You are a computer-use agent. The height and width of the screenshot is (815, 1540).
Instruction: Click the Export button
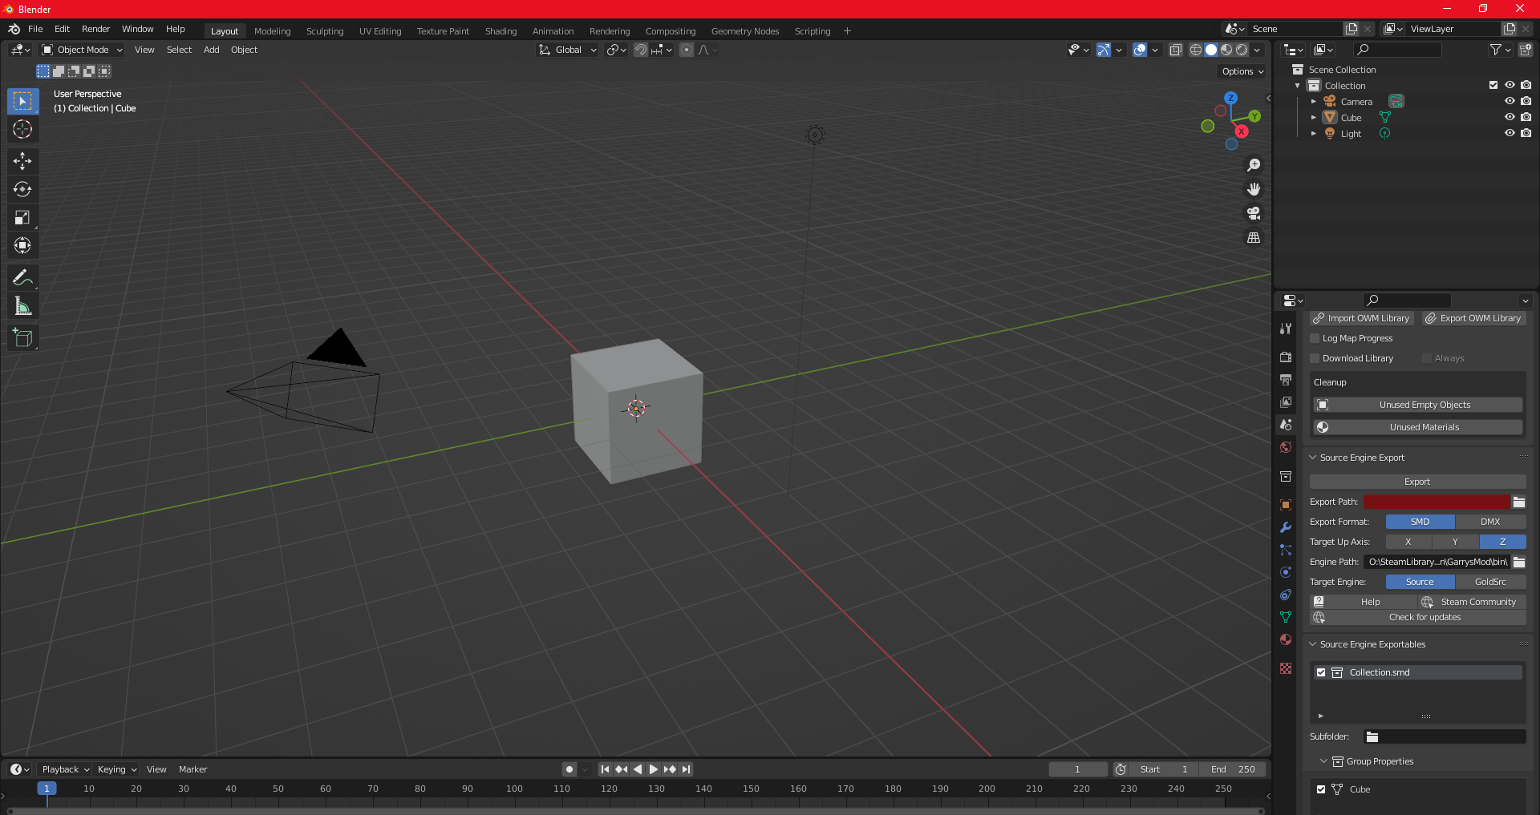[x=1417, y=482]
